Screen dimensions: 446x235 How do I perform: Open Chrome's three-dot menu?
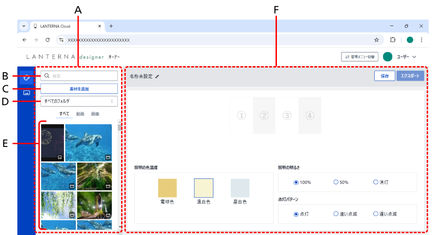421,40
